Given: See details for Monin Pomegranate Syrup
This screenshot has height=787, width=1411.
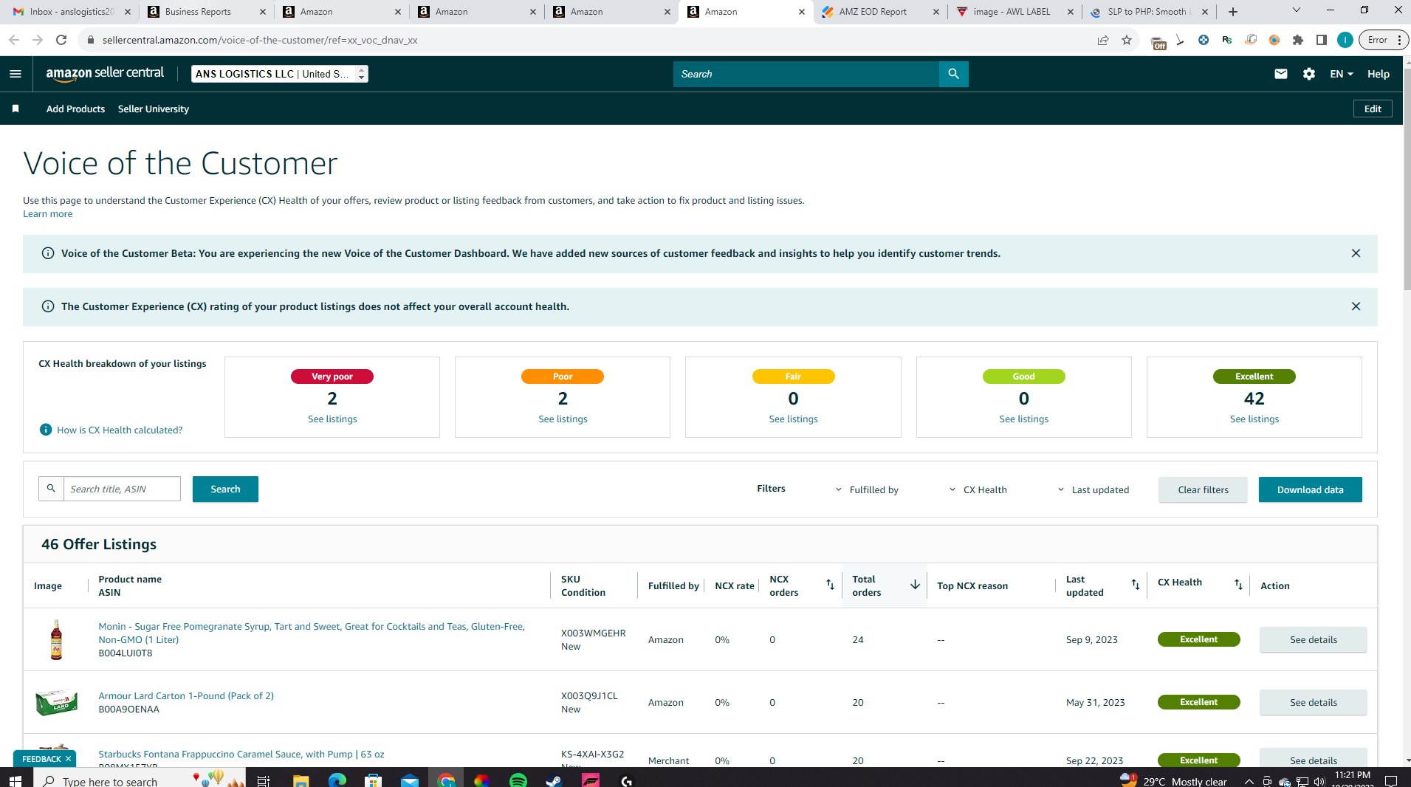Looking at the screenshot, I should click(x=1313, y=639).
